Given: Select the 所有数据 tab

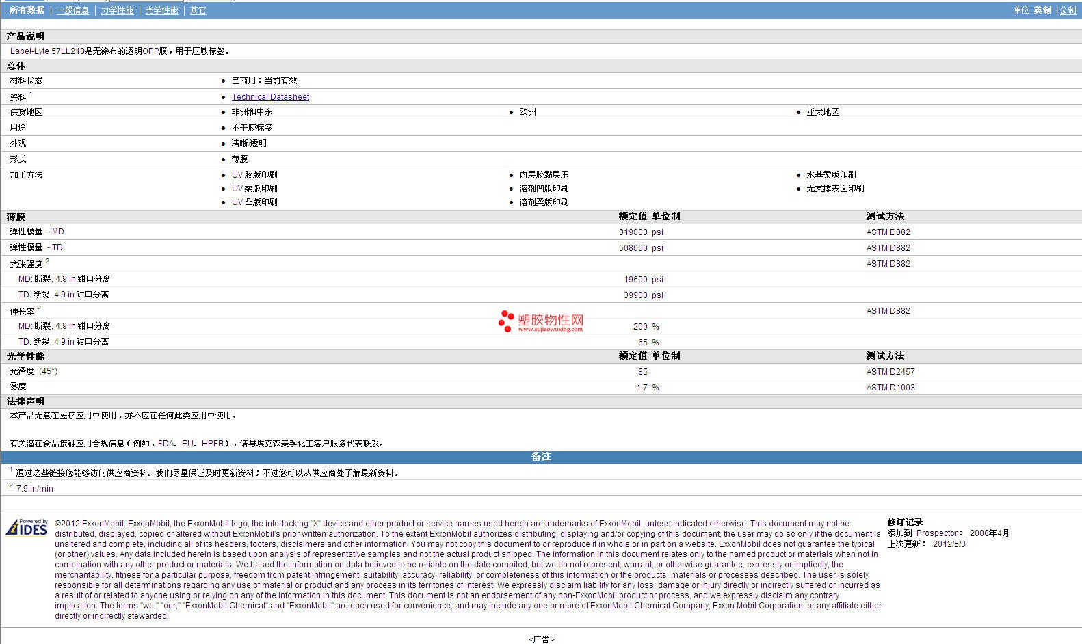Looking at the screenshot, I should click(x=27, y=10).
